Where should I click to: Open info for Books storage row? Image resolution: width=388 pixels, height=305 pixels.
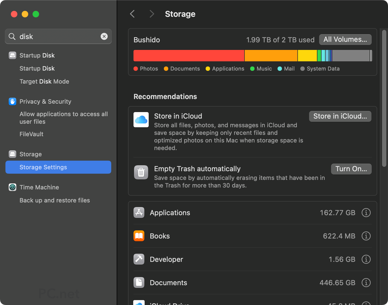pyautogui.click(x=366, y=236)
